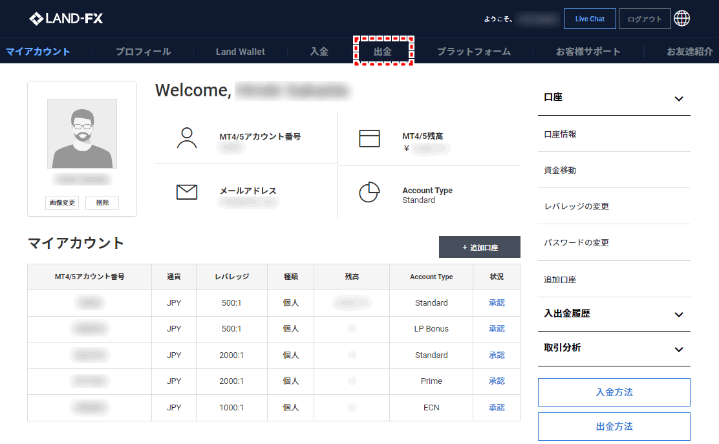This screenshot has height=444, width=719.
Task: Click the ECN account type cell
Action: tap(431, 407)
